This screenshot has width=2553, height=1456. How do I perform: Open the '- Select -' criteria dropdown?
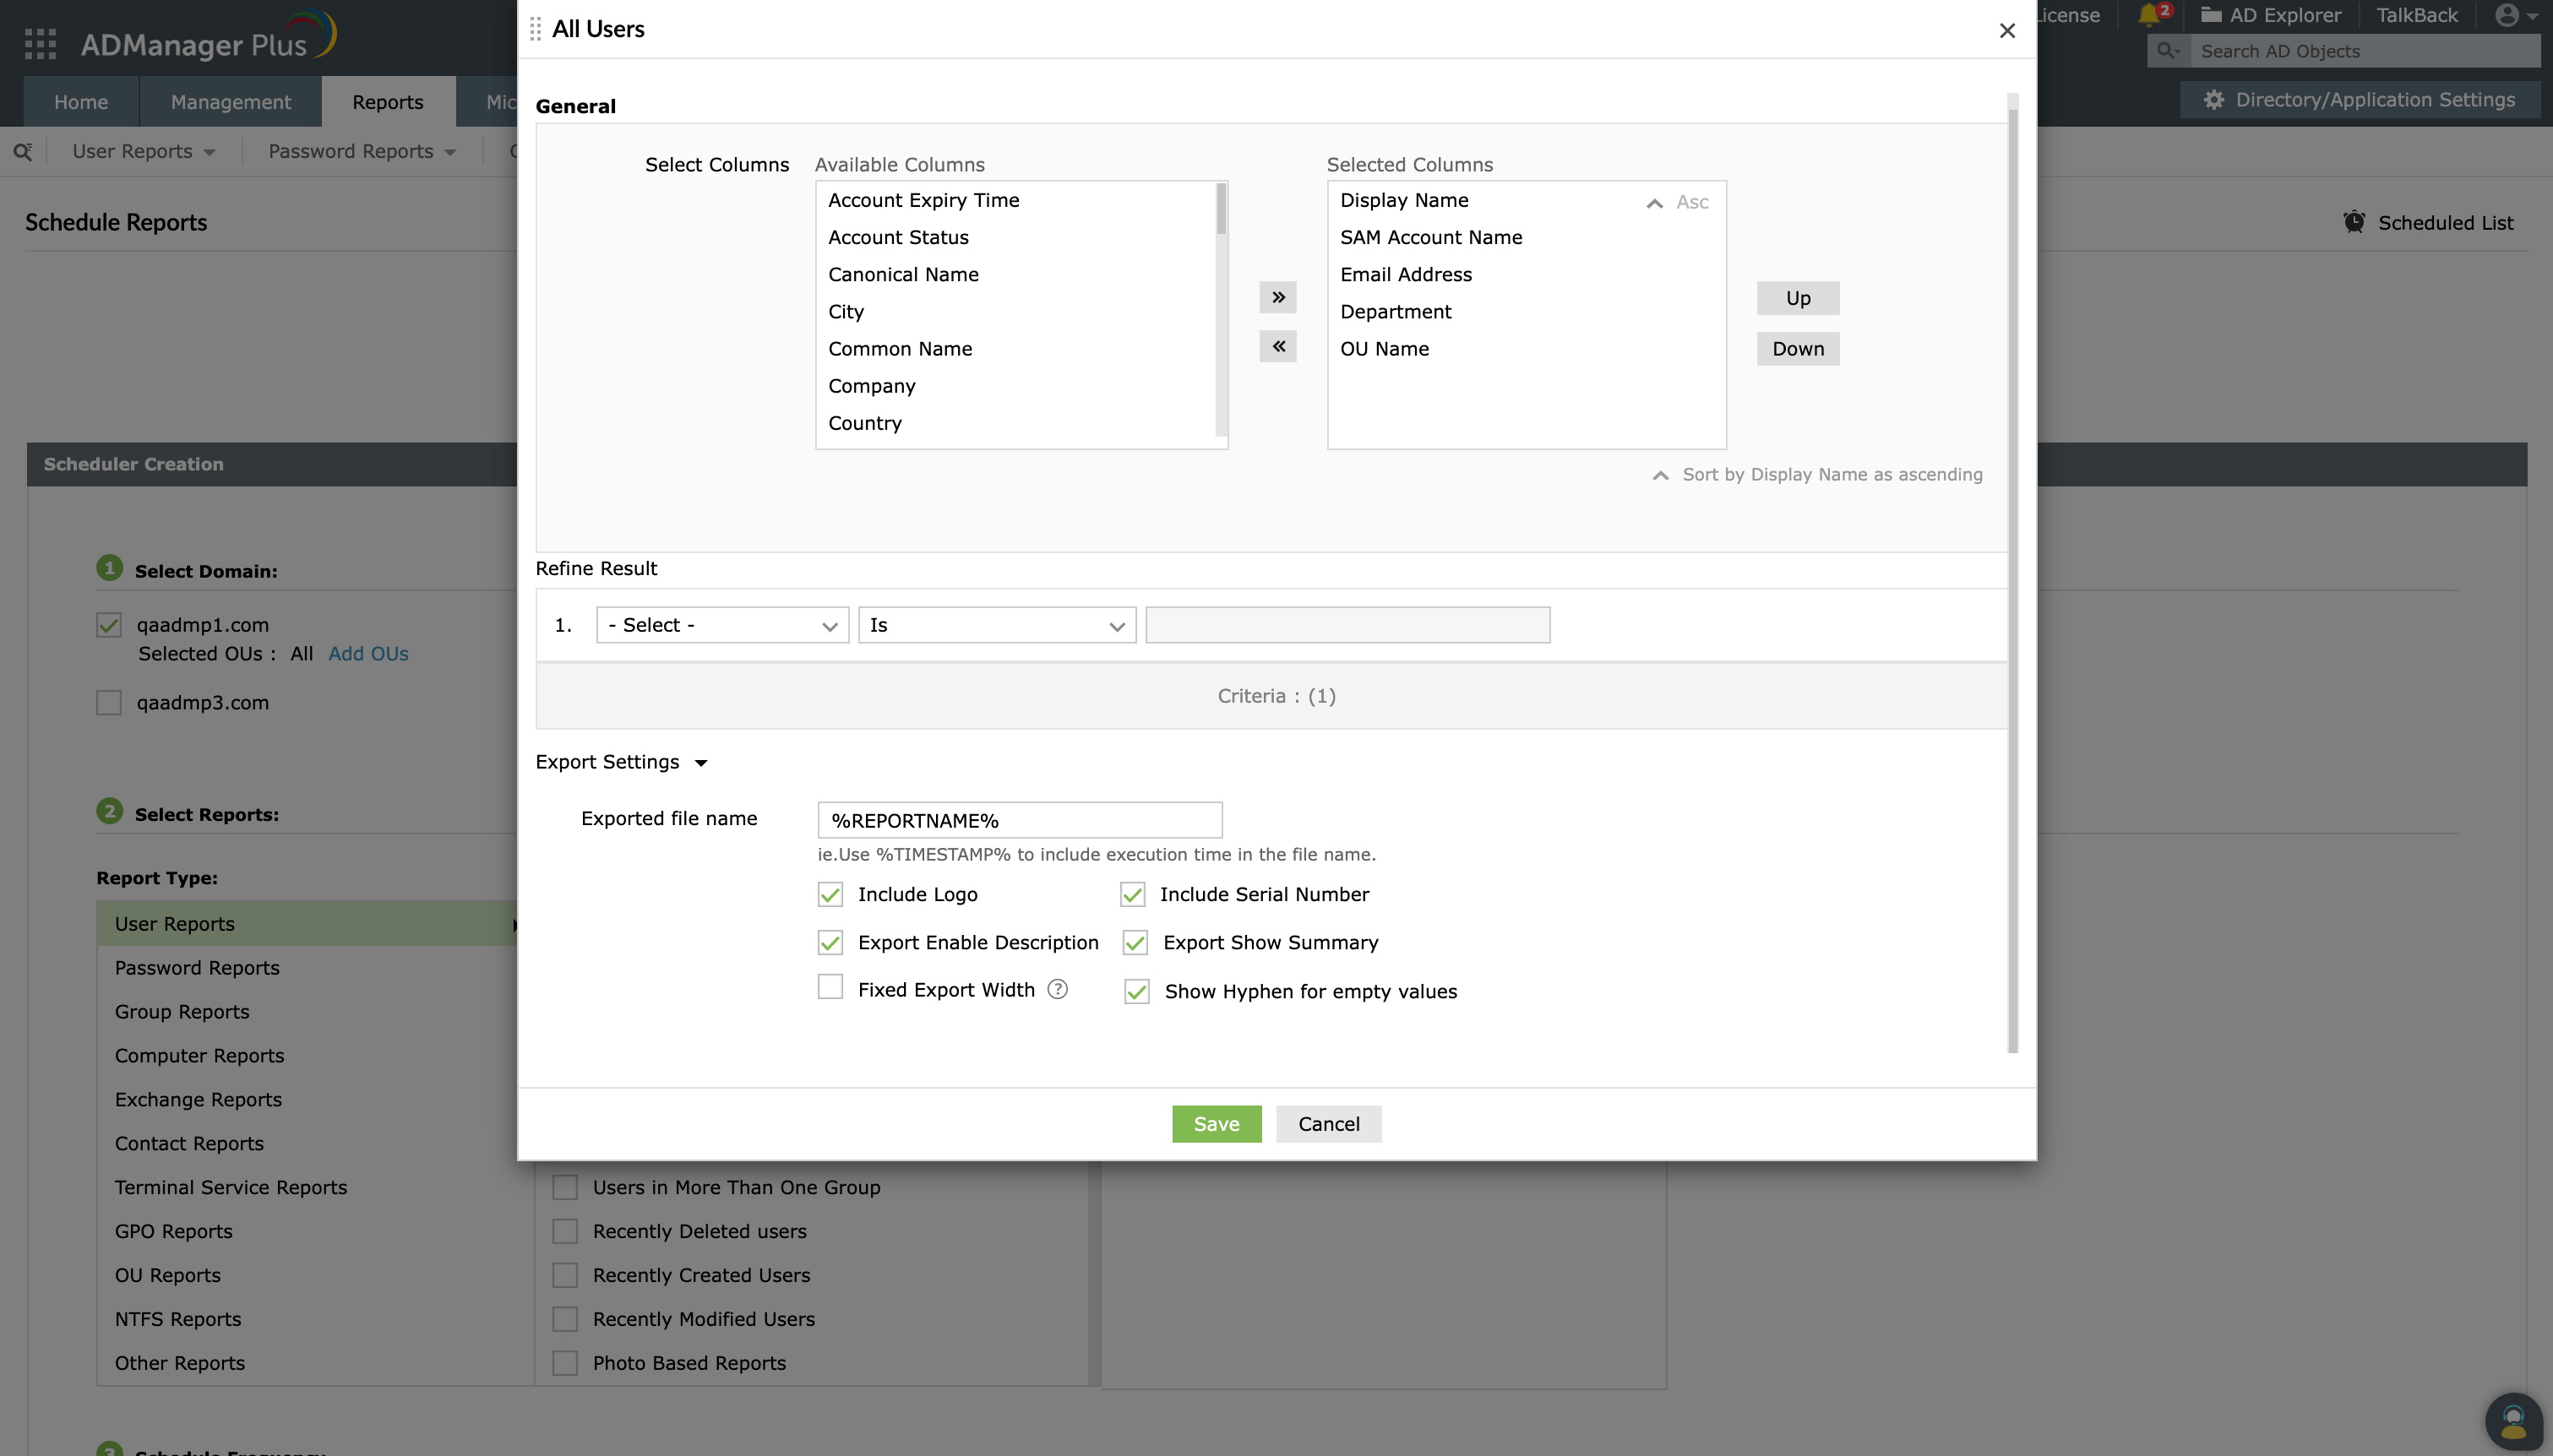click(722, 624)
